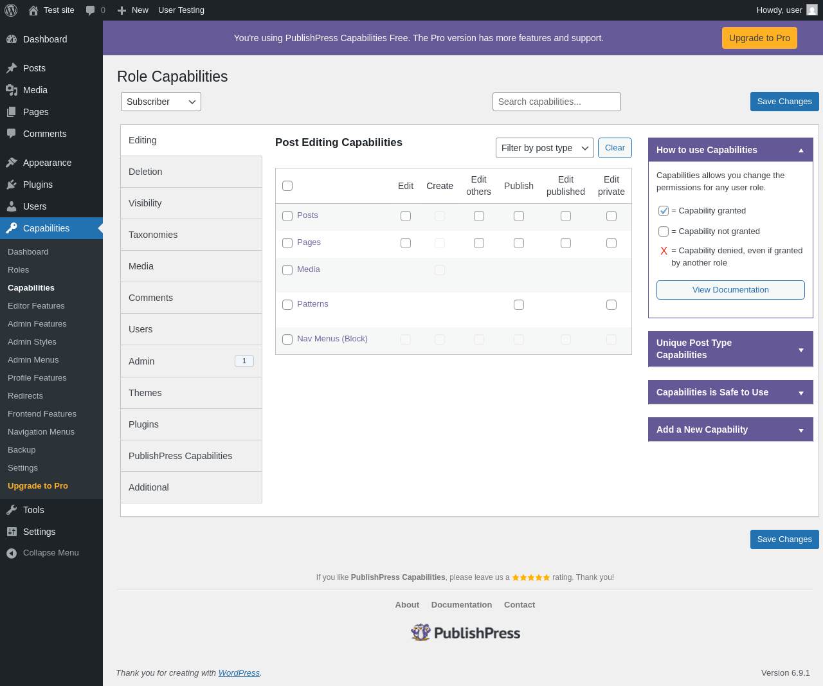Switch to the Deletion tab
This screenshot has width=823, height=686.
[191, 172]
